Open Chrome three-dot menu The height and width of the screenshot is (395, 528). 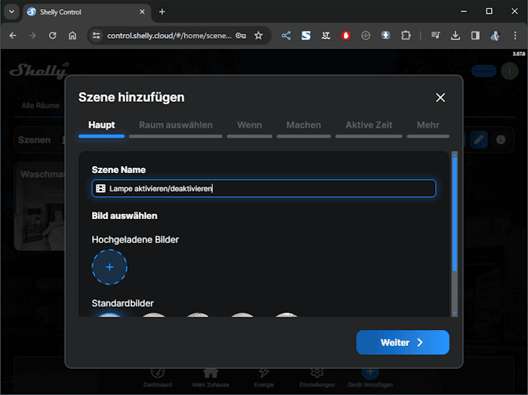(x=514, y=35)
